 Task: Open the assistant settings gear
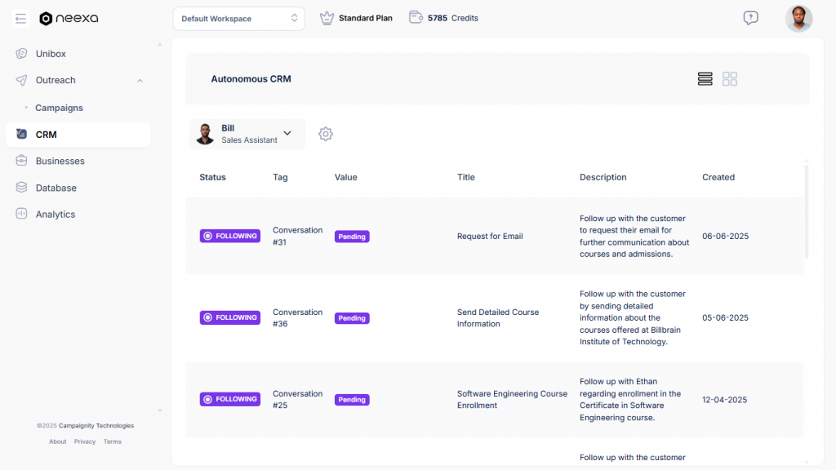click(x=325, y=133)
